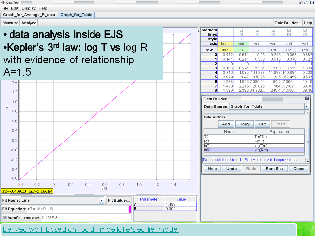The image size is (315, 236).
Task: Click the Redo button
Action: 251,169
